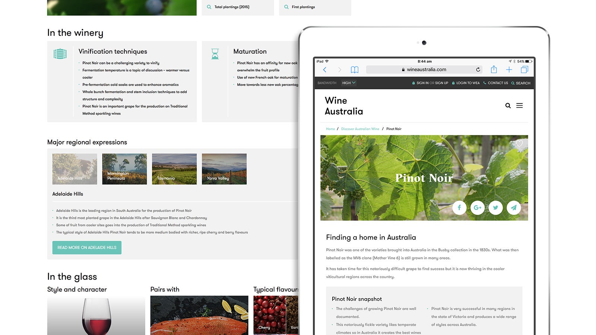Share the page via Google+
Viewport: 596px width, 335px height.
(478, 208)
